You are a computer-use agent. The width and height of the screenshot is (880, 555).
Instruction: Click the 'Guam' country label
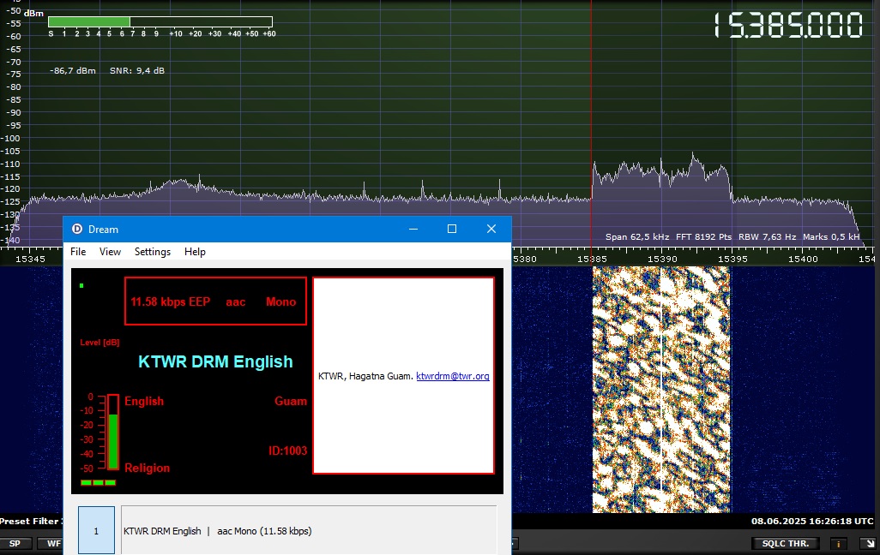[291, 401]
